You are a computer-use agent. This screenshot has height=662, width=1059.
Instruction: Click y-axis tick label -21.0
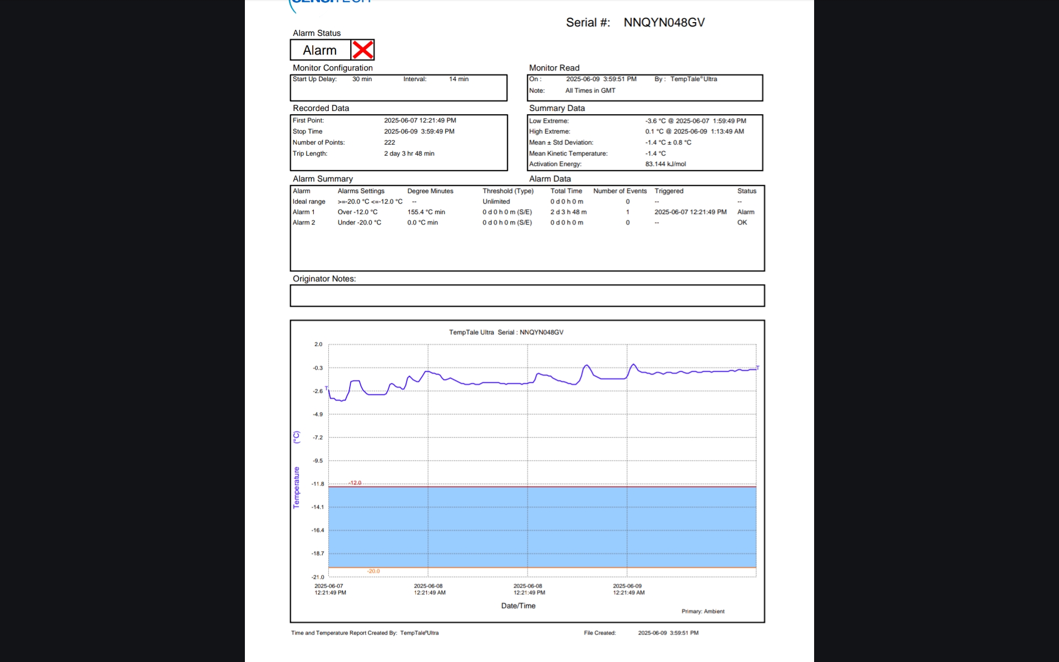coord(318,577)
